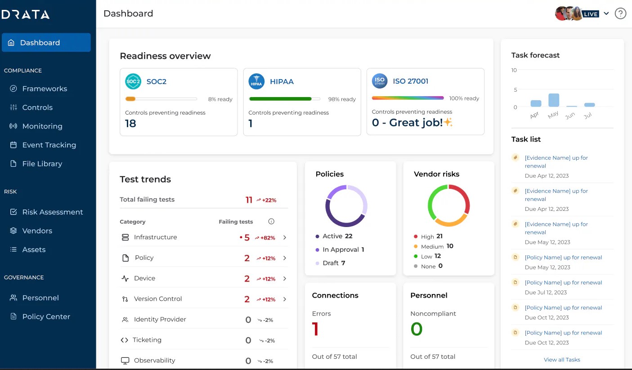Expand the Policy category chevron
632x370 pixels.
(x=285, y=258)
